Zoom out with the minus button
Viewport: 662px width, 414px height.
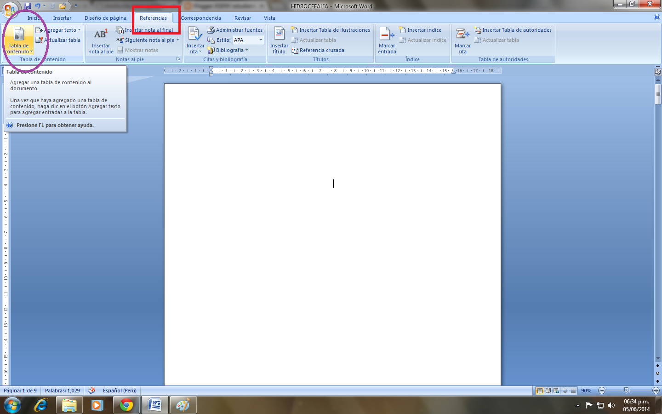coord(601,391)
